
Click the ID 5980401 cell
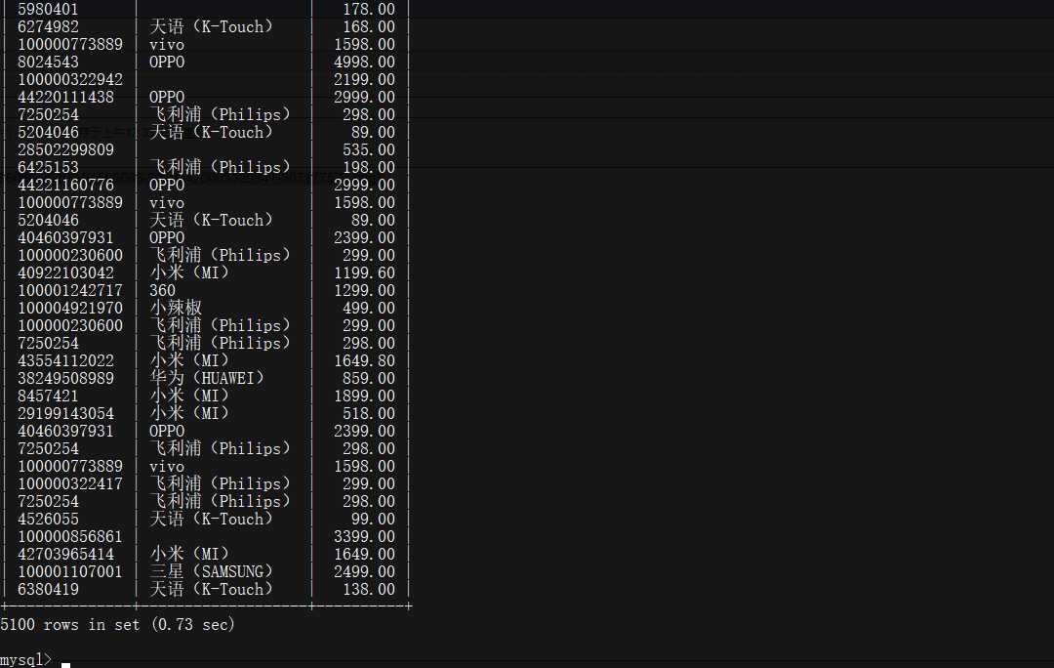pos(48,10)
